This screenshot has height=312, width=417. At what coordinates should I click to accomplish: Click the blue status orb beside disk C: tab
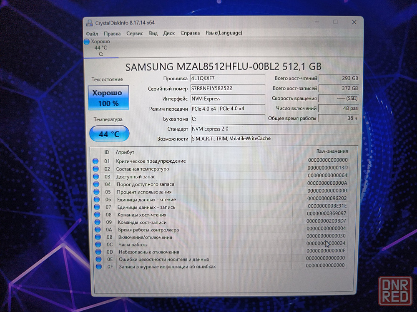87,42
